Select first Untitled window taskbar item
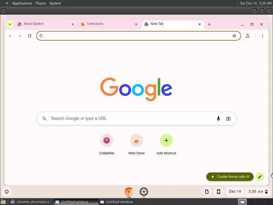Screen dimensions: 273x205 point(76,202)
